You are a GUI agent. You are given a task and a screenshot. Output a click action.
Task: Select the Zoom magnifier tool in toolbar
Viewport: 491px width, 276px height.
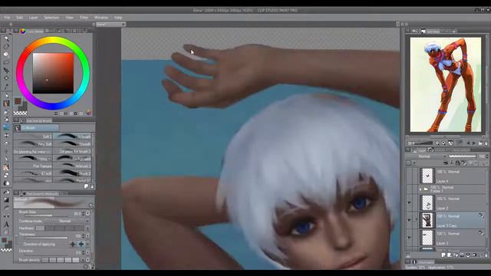click(x=6, y=39)
